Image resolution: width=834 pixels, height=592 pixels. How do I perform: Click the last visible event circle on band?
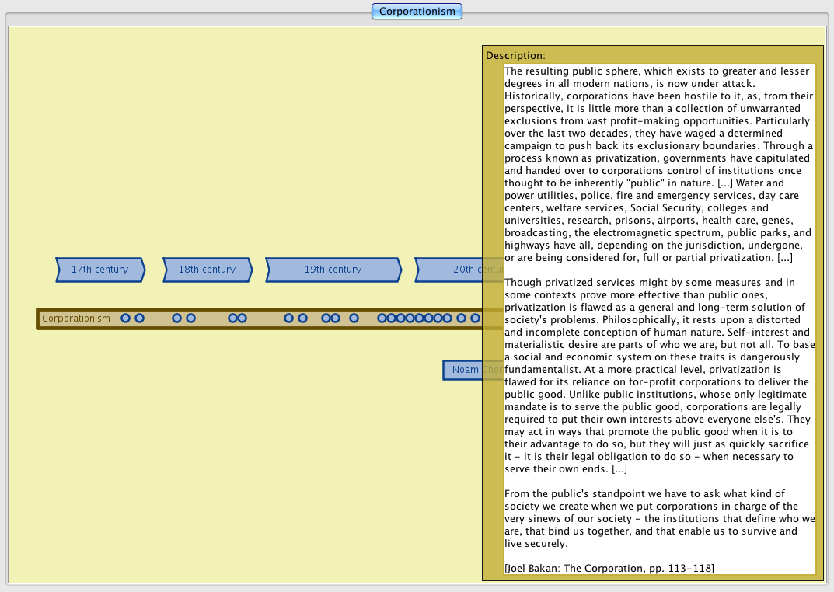(x=475, y=319)
